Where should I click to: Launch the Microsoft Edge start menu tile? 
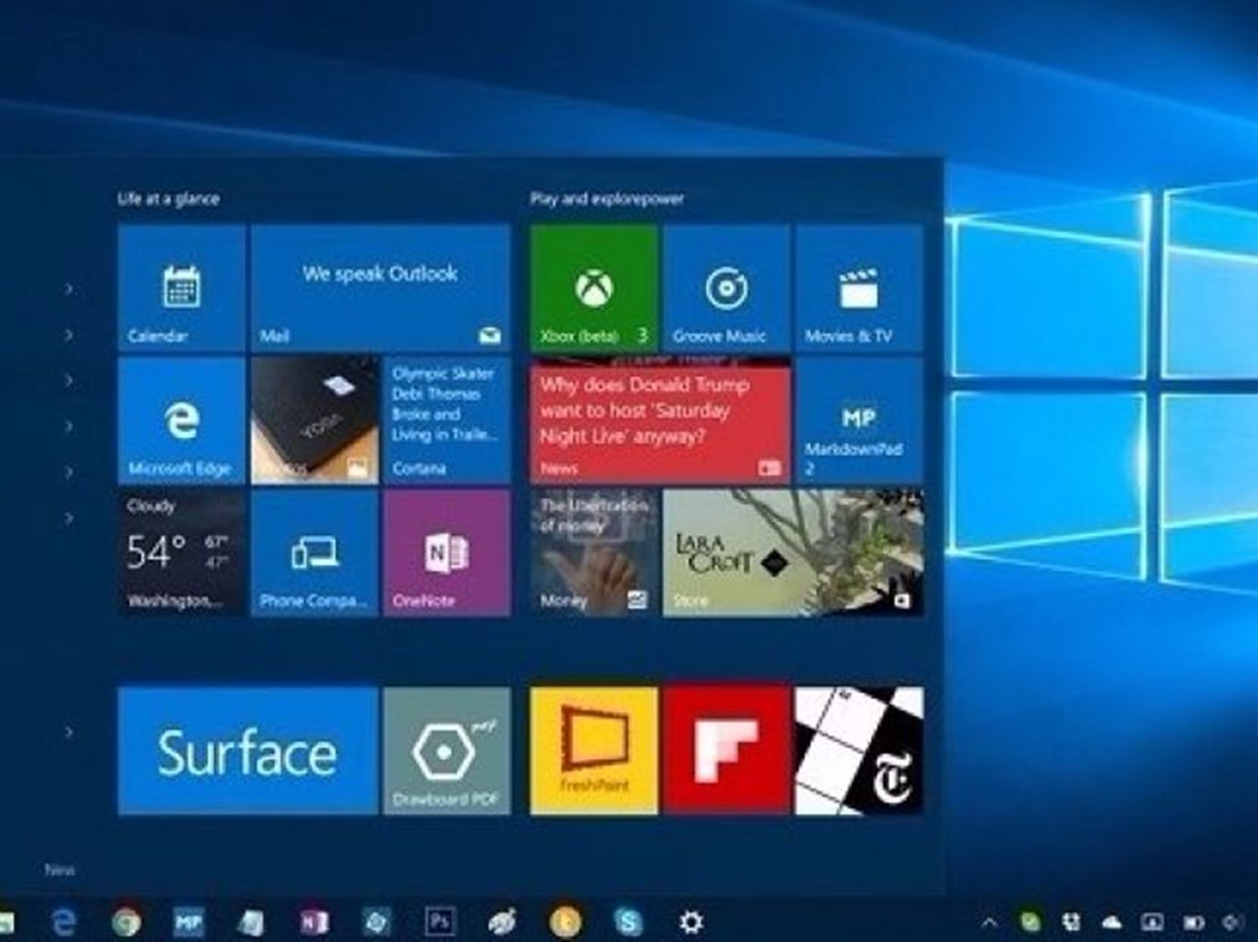click(x=181, y=420)
